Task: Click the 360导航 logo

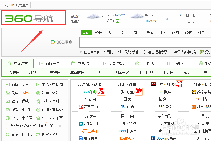Action: click(x=29, y=19)
